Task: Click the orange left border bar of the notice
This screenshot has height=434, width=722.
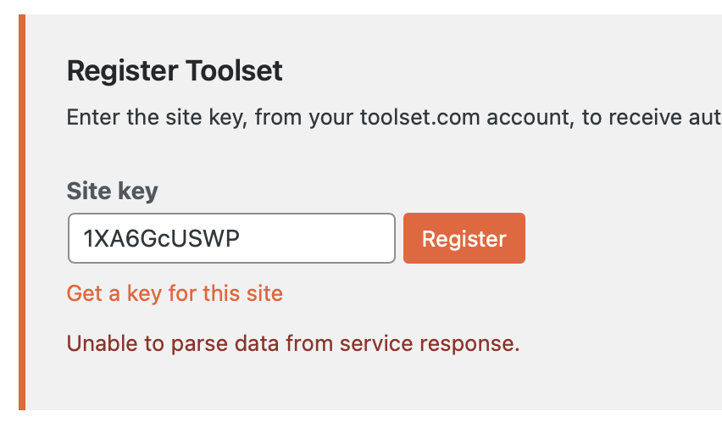Action: (x=22, y=212)
